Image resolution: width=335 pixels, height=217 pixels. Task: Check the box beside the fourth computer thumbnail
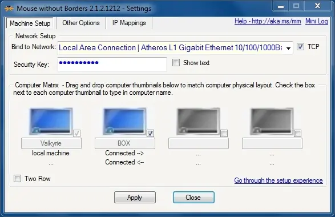pos(297,133)
